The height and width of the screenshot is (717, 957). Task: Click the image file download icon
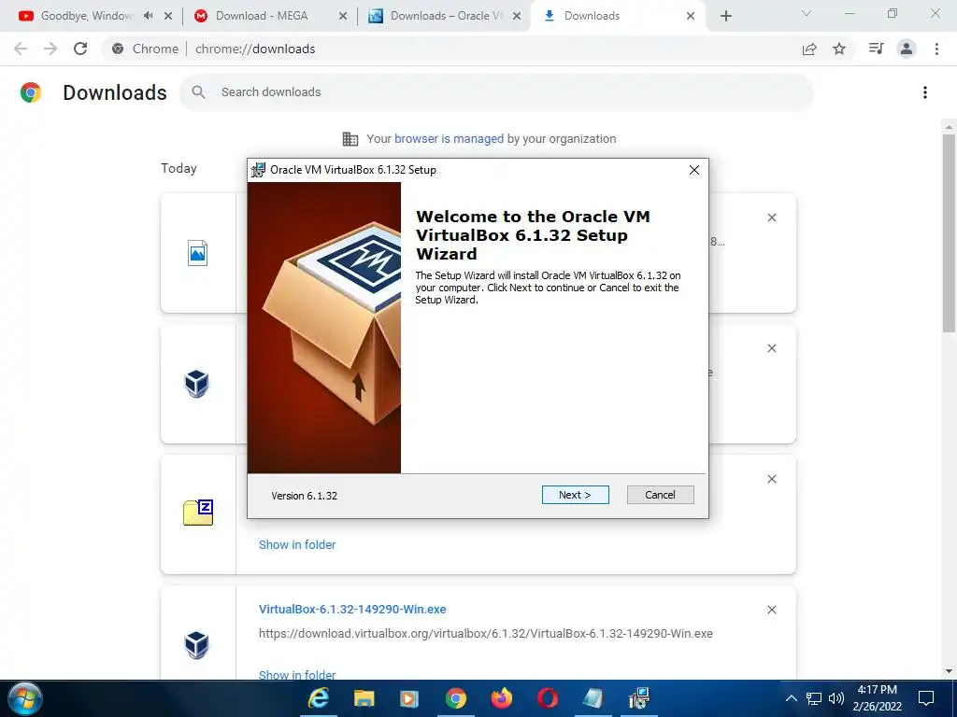coord(197,253)
